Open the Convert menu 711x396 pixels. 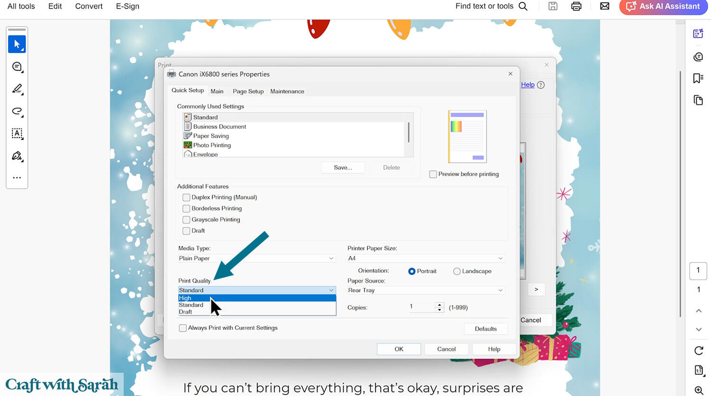coord(89,6)
